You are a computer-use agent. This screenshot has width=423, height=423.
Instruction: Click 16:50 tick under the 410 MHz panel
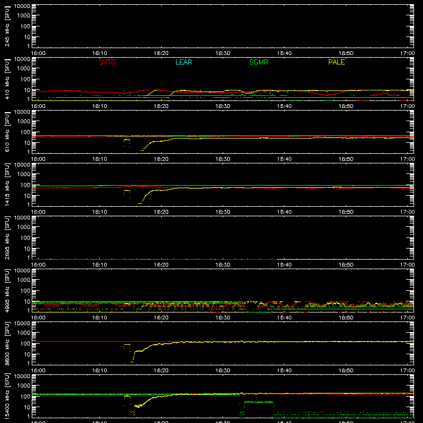346,106
